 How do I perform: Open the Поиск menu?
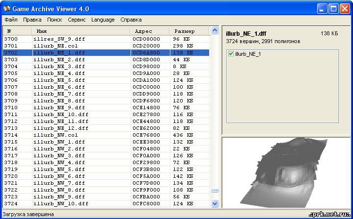(x=54, y=20)
